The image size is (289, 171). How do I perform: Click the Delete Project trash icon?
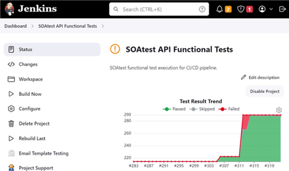[11, 124]
